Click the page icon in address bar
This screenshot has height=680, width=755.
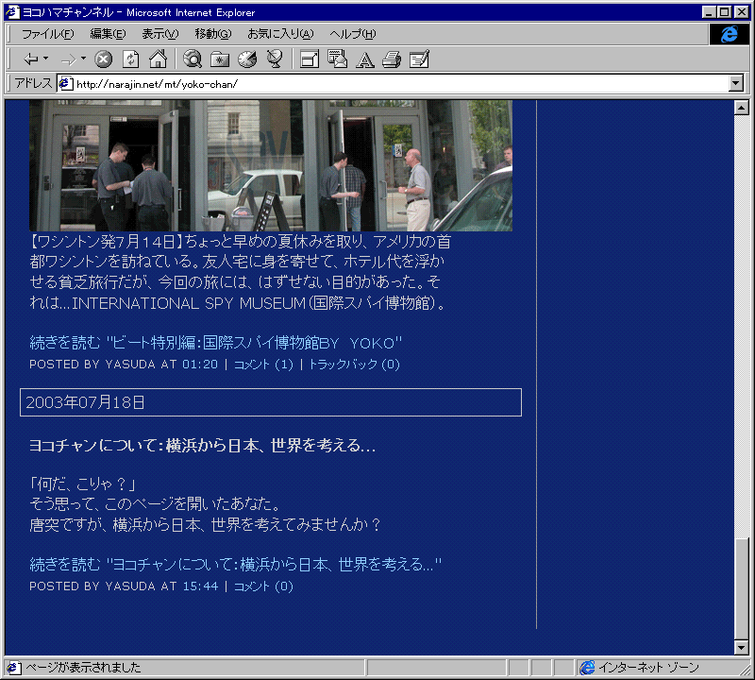coord(65,84)
